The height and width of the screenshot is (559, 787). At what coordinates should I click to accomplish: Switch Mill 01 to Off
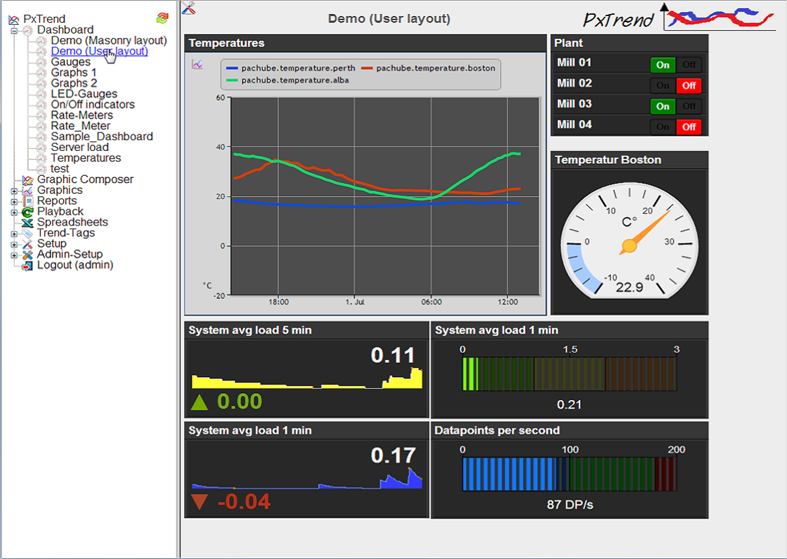click(689, 65)
